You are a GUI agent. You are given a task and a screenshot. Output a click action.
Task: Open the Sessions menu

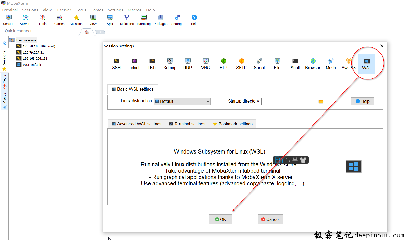(30, 10)
